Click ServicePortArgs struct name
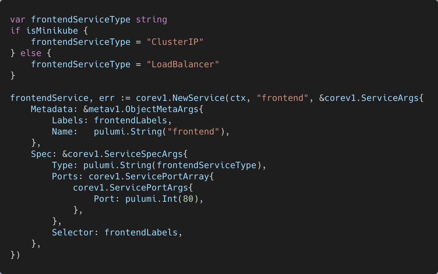The width and height of the screenshot is (438, 274). coord(149,187)
